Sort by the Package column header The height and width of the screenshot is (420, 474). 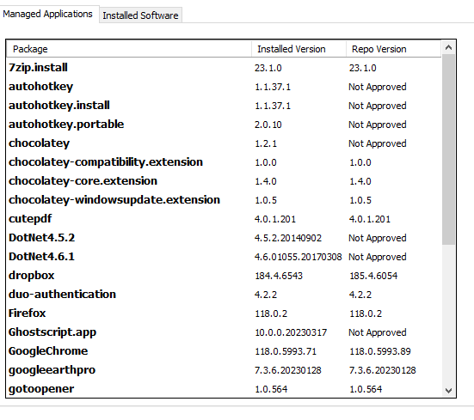(x=129, y=49)
